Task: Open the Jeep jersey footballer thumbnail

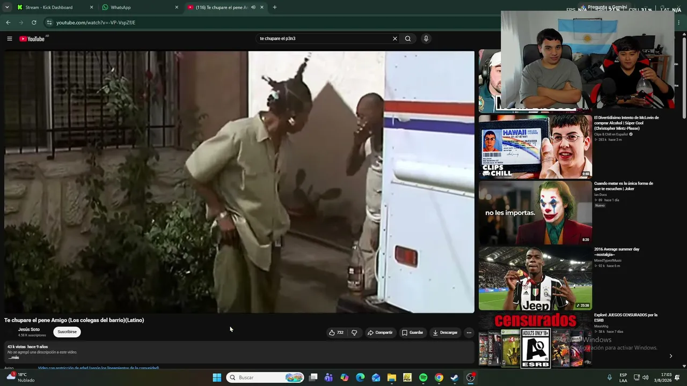Action: point(535,278)
